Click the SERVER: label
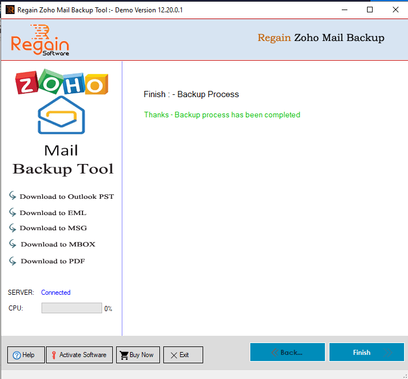The image size is (408, 379). click(21, 293)
